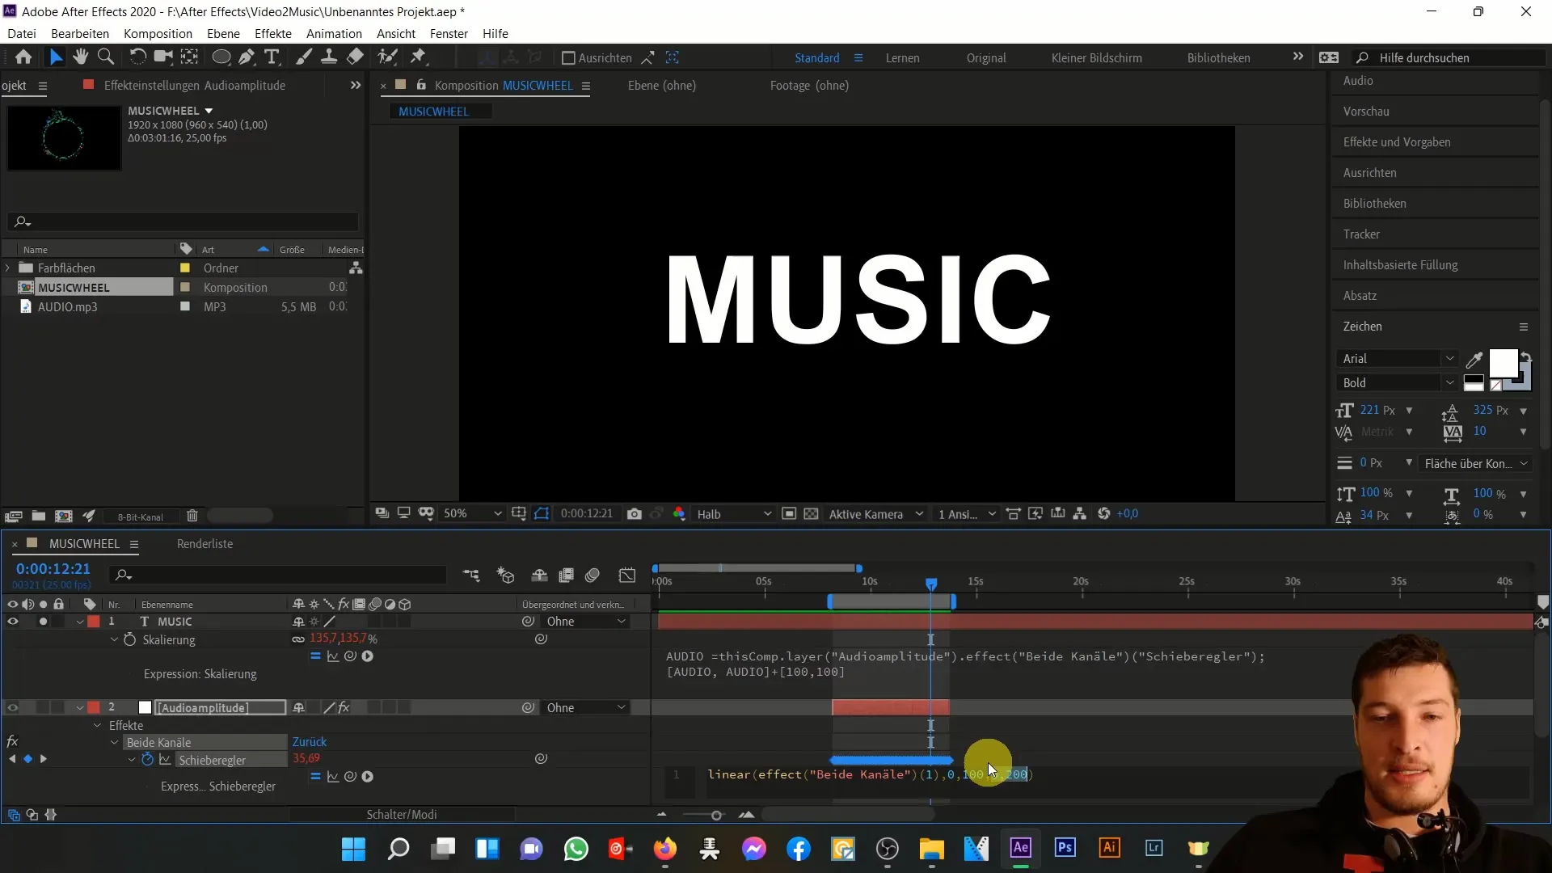Enable the Ausrichten snapping checkbox

pos(568,58)
